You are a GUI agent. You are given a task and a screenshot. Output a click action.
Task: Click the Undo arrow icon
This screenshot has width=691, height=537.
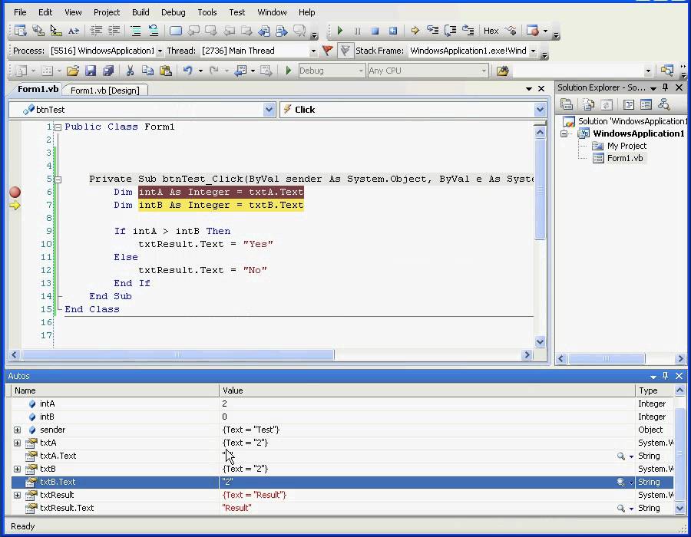point(187,71)
